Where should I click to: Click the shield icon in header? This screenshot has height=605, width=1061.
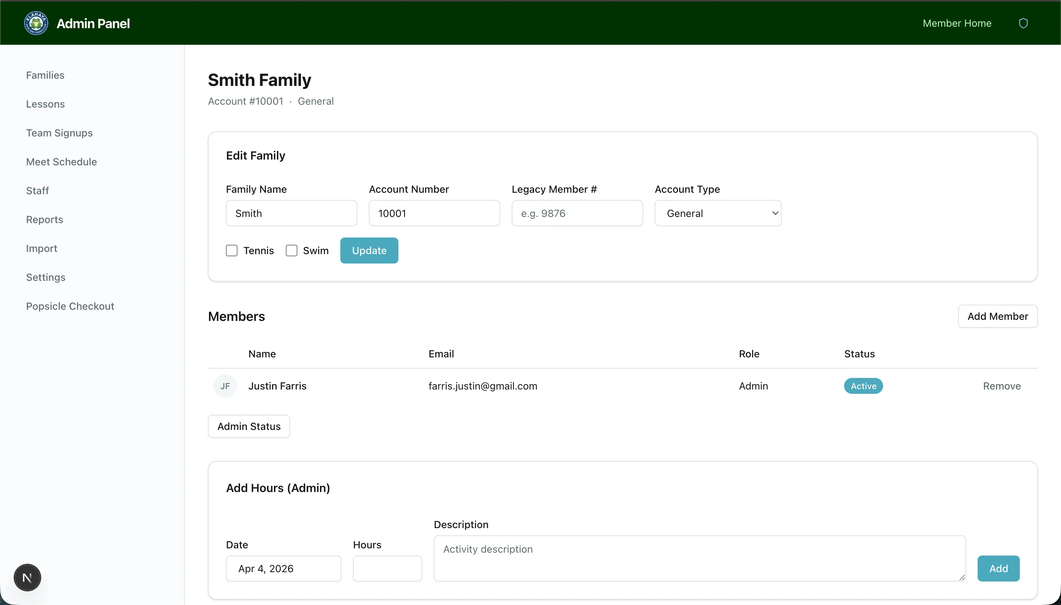coord(1023,23)
